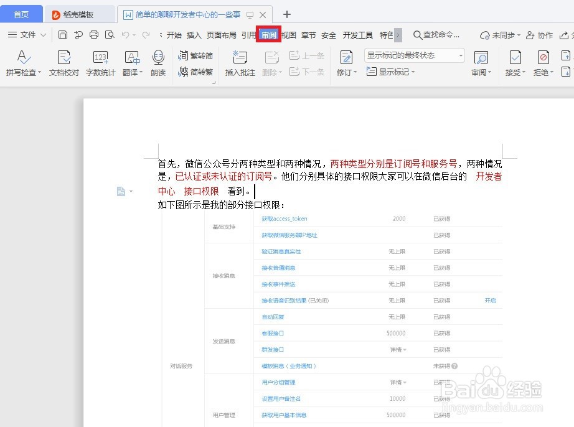Switch to the 首页 home tab
Screen dimensions: 574x427
21,13
